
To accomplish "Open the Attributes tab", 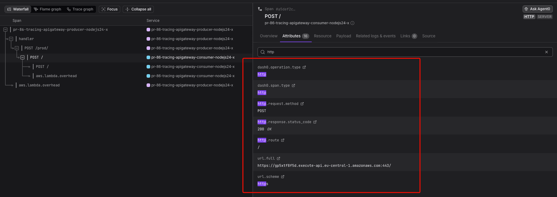I will coord(296,36).
